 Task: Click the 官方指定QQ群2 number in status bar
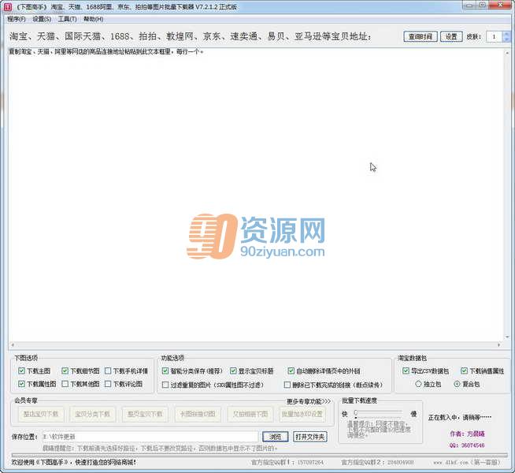(400, 463)
